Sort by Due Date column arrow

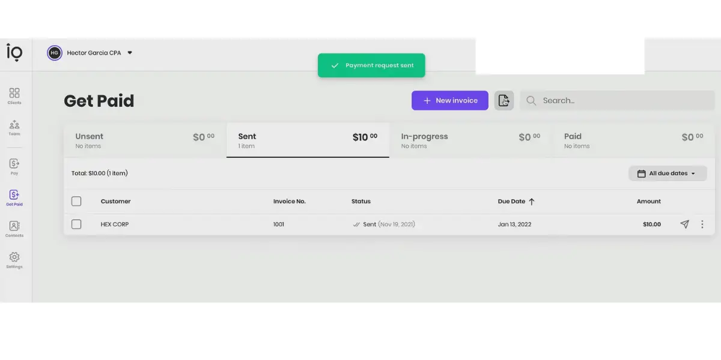(531, 202)
